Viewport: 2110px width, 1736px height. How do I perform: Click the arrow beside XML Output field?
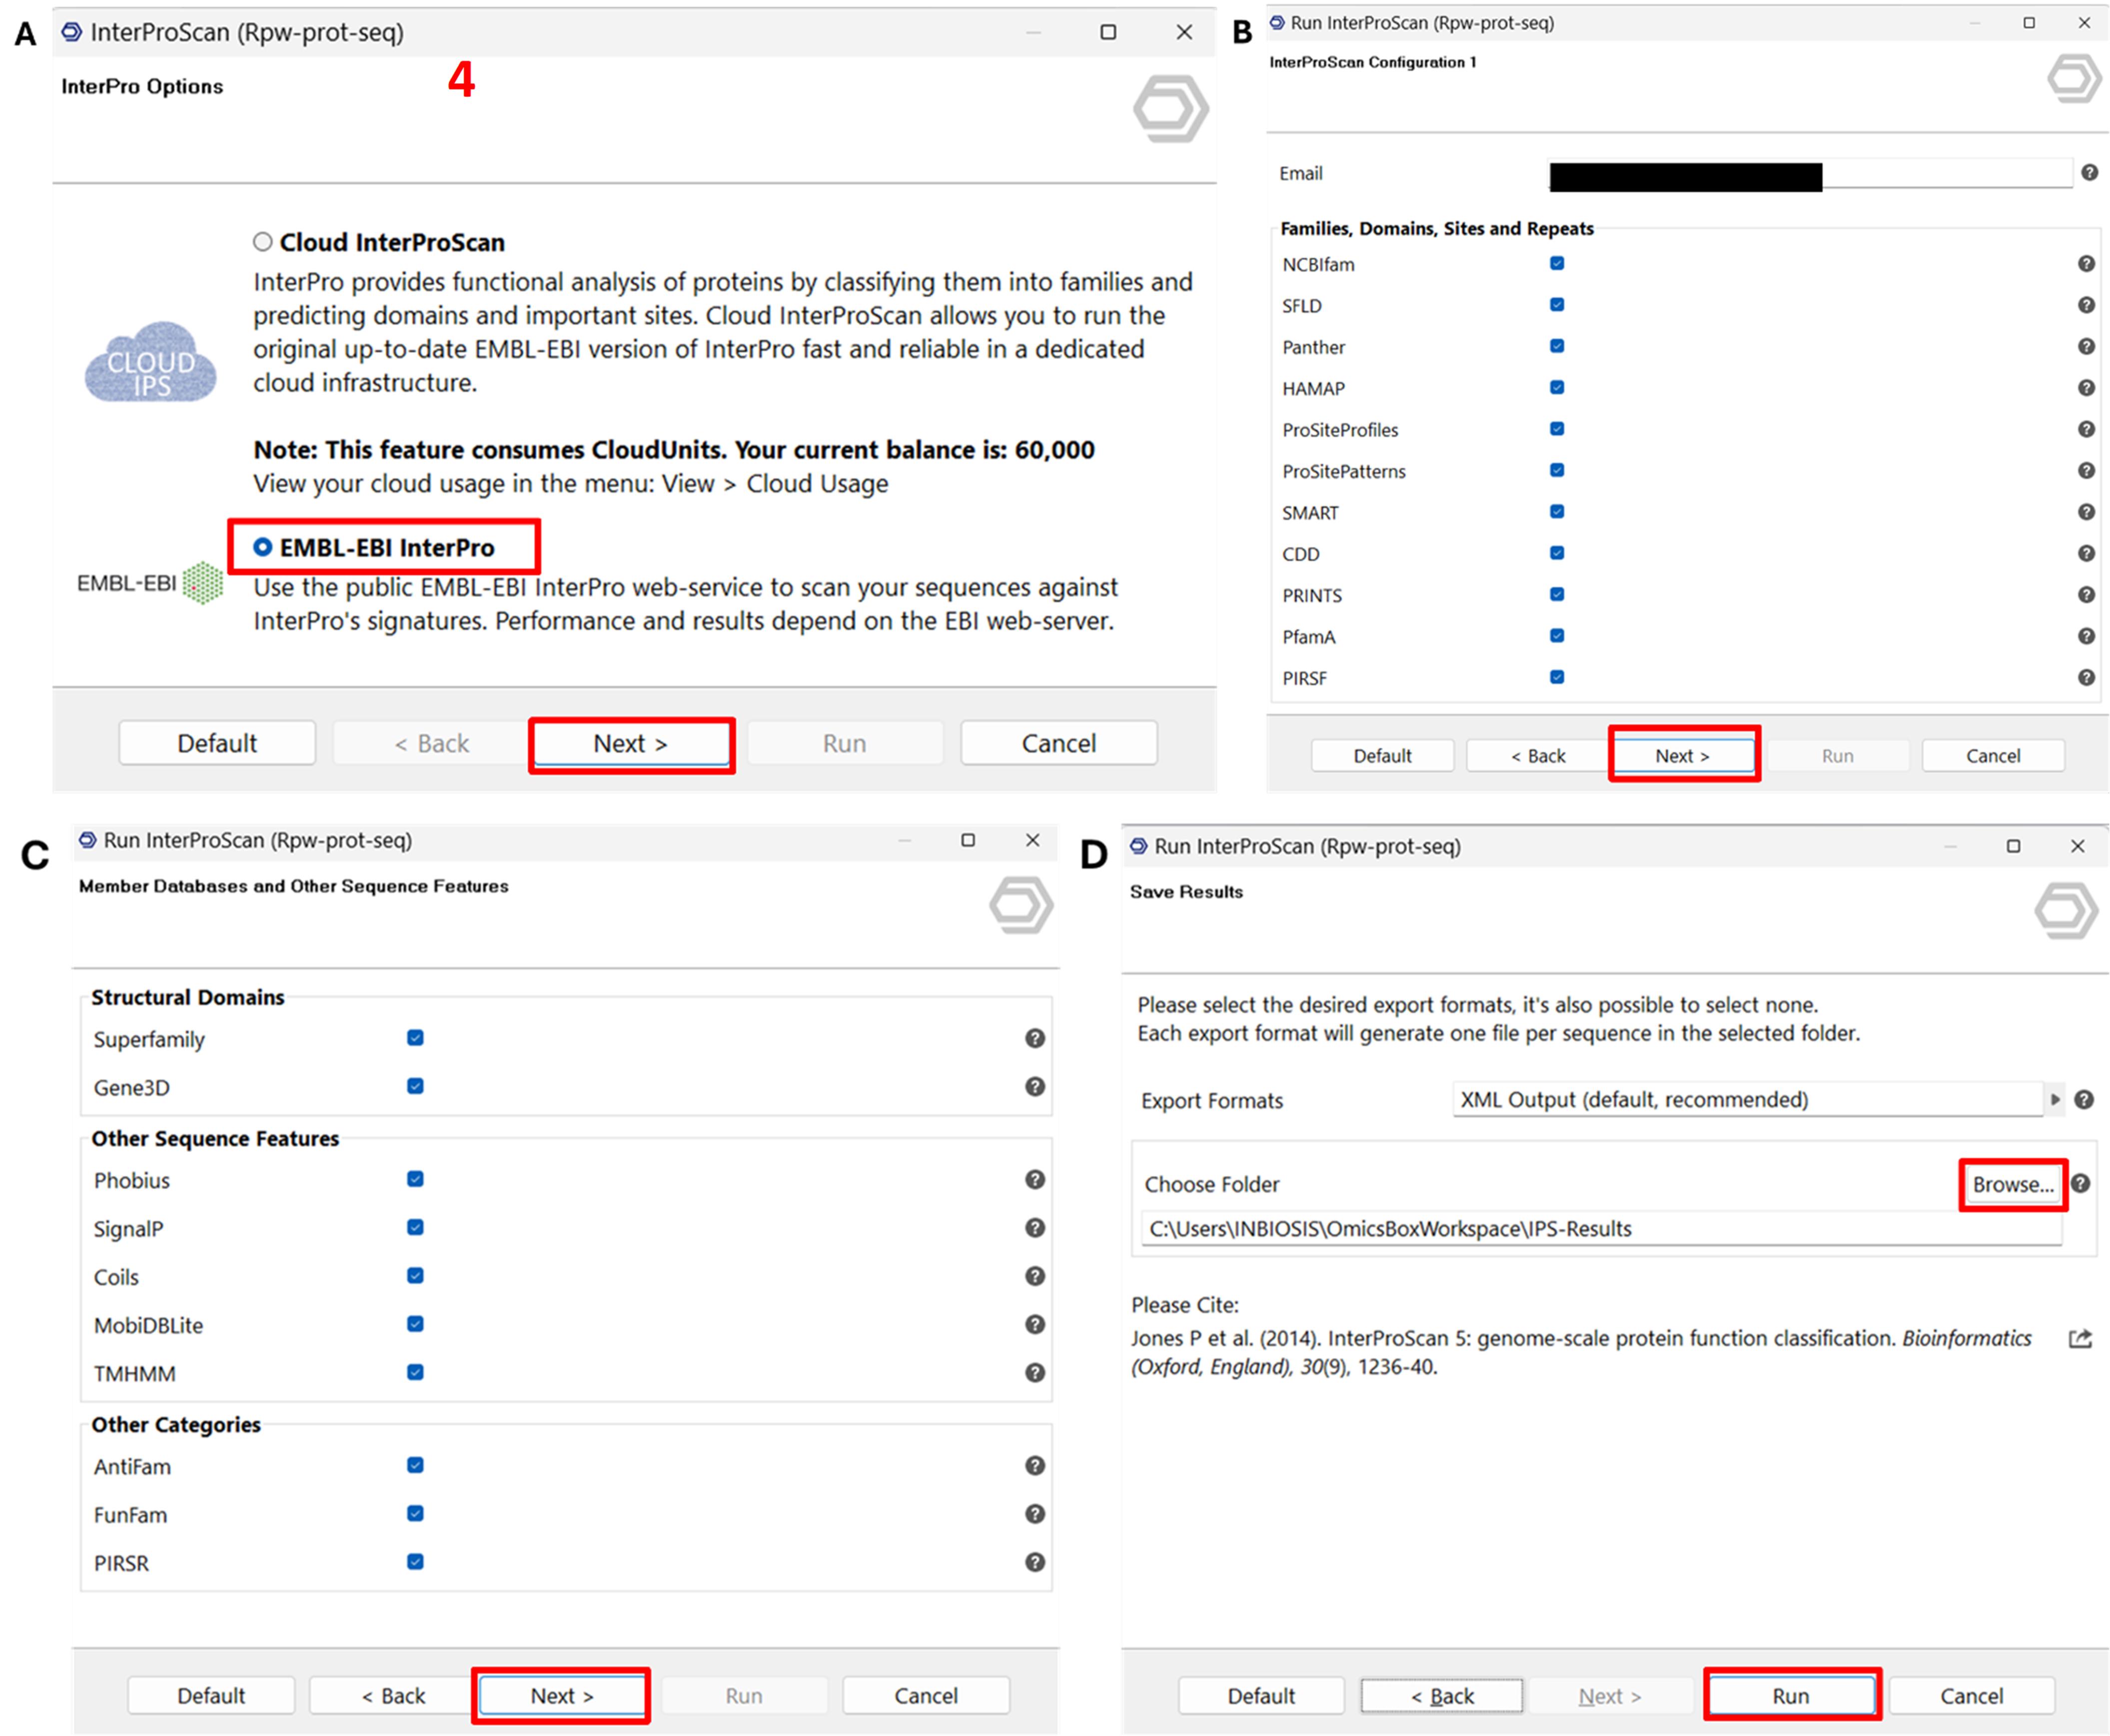2054,1100
